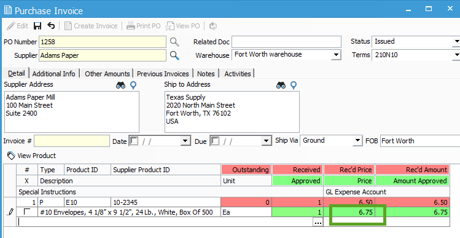The height and width of the screenshot is (238, 460).
Task: Click the View Product tag icon
Action: click(x=11, y=156)
